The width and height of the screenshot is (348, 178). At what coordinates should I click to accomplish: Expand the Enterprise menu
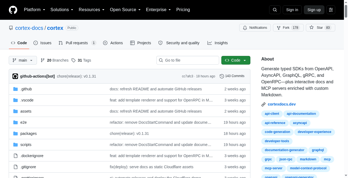(x=159, y=10)
